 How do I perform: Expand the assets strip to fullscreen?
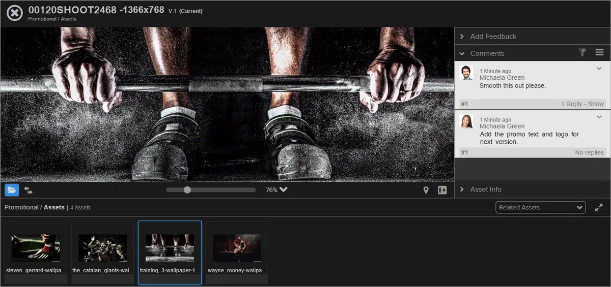[x=599, y=207]
